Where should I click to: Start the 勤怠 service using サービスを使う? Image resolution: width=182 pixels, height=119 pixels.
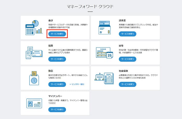57,84
